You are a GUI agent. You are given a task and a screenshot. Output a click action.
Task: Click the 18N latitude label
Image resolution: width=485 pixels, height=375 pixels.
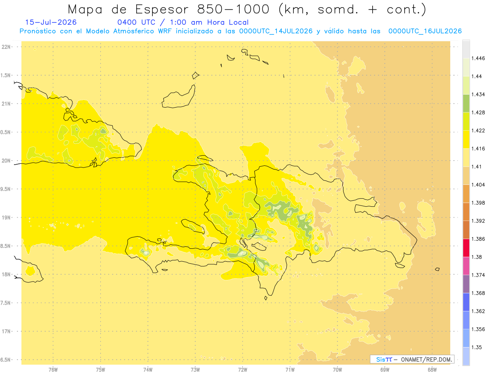[x=6, y=275]
